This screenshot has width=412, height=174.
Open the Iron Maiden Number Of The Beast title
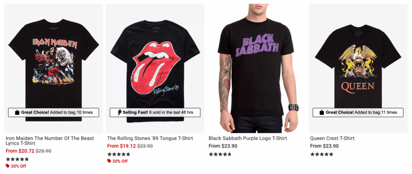coord(49,141)
